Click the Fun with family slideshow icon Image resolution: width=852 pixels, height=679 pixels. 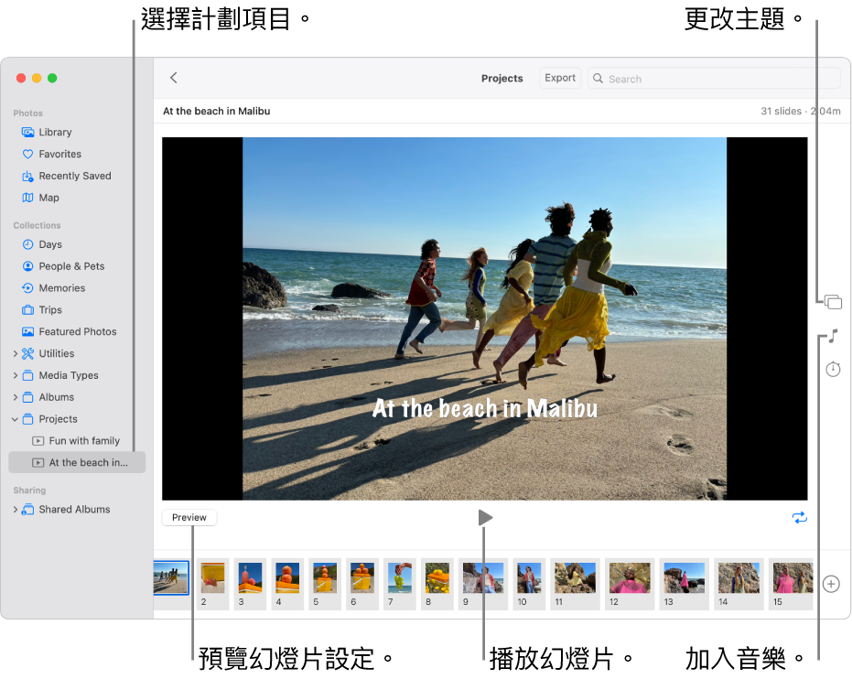tap(38, 441)
